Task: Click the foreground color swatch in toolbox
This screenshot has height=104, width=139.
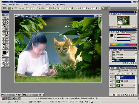Action: pos(4,53)
